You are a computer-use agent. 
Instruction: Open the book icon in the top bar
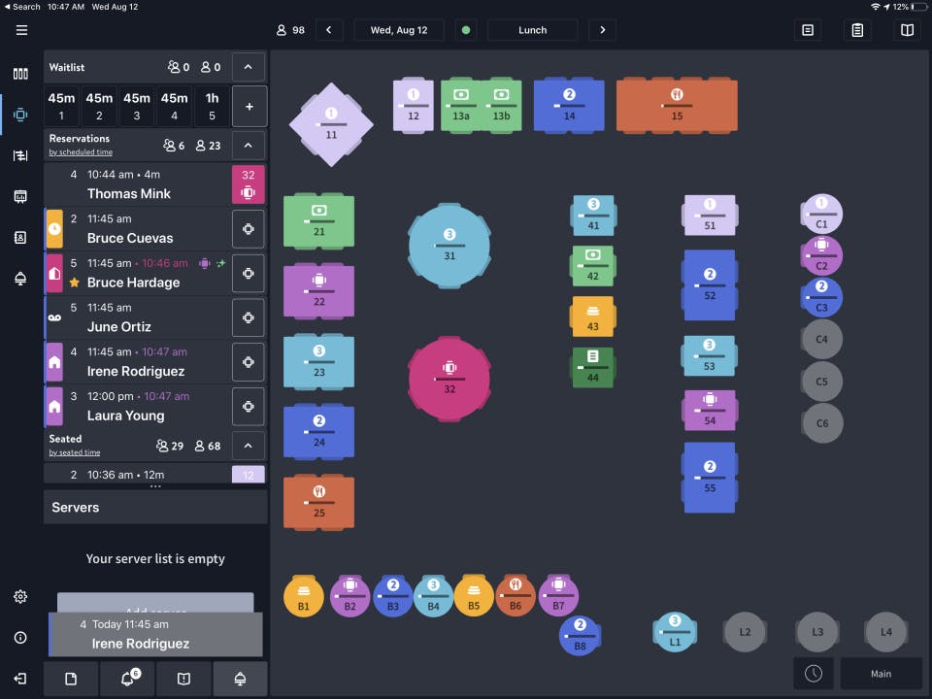(907, 30)
